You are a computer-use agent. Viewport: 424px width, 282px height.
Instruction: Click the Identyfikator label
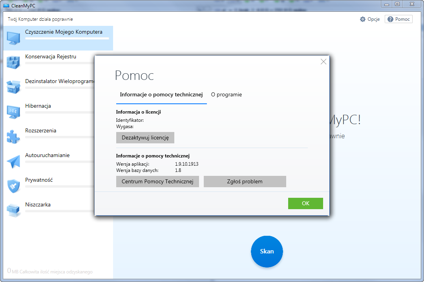click(x=130, y=120)
